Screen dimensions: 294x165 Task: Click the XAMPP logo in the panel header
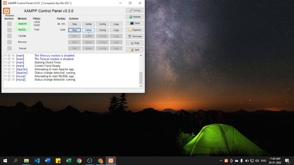6,11
